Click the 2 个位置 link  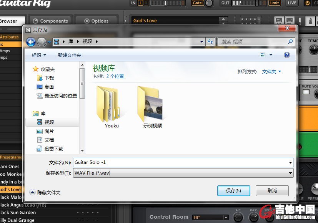[x=115, y=76]
